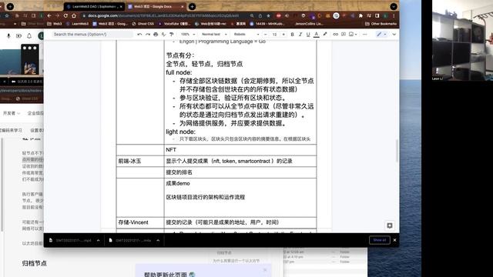The height and width of the screenshot is (277, 493).
Task: Open insert image dropdown in toolbar
Action: point(353,34)
